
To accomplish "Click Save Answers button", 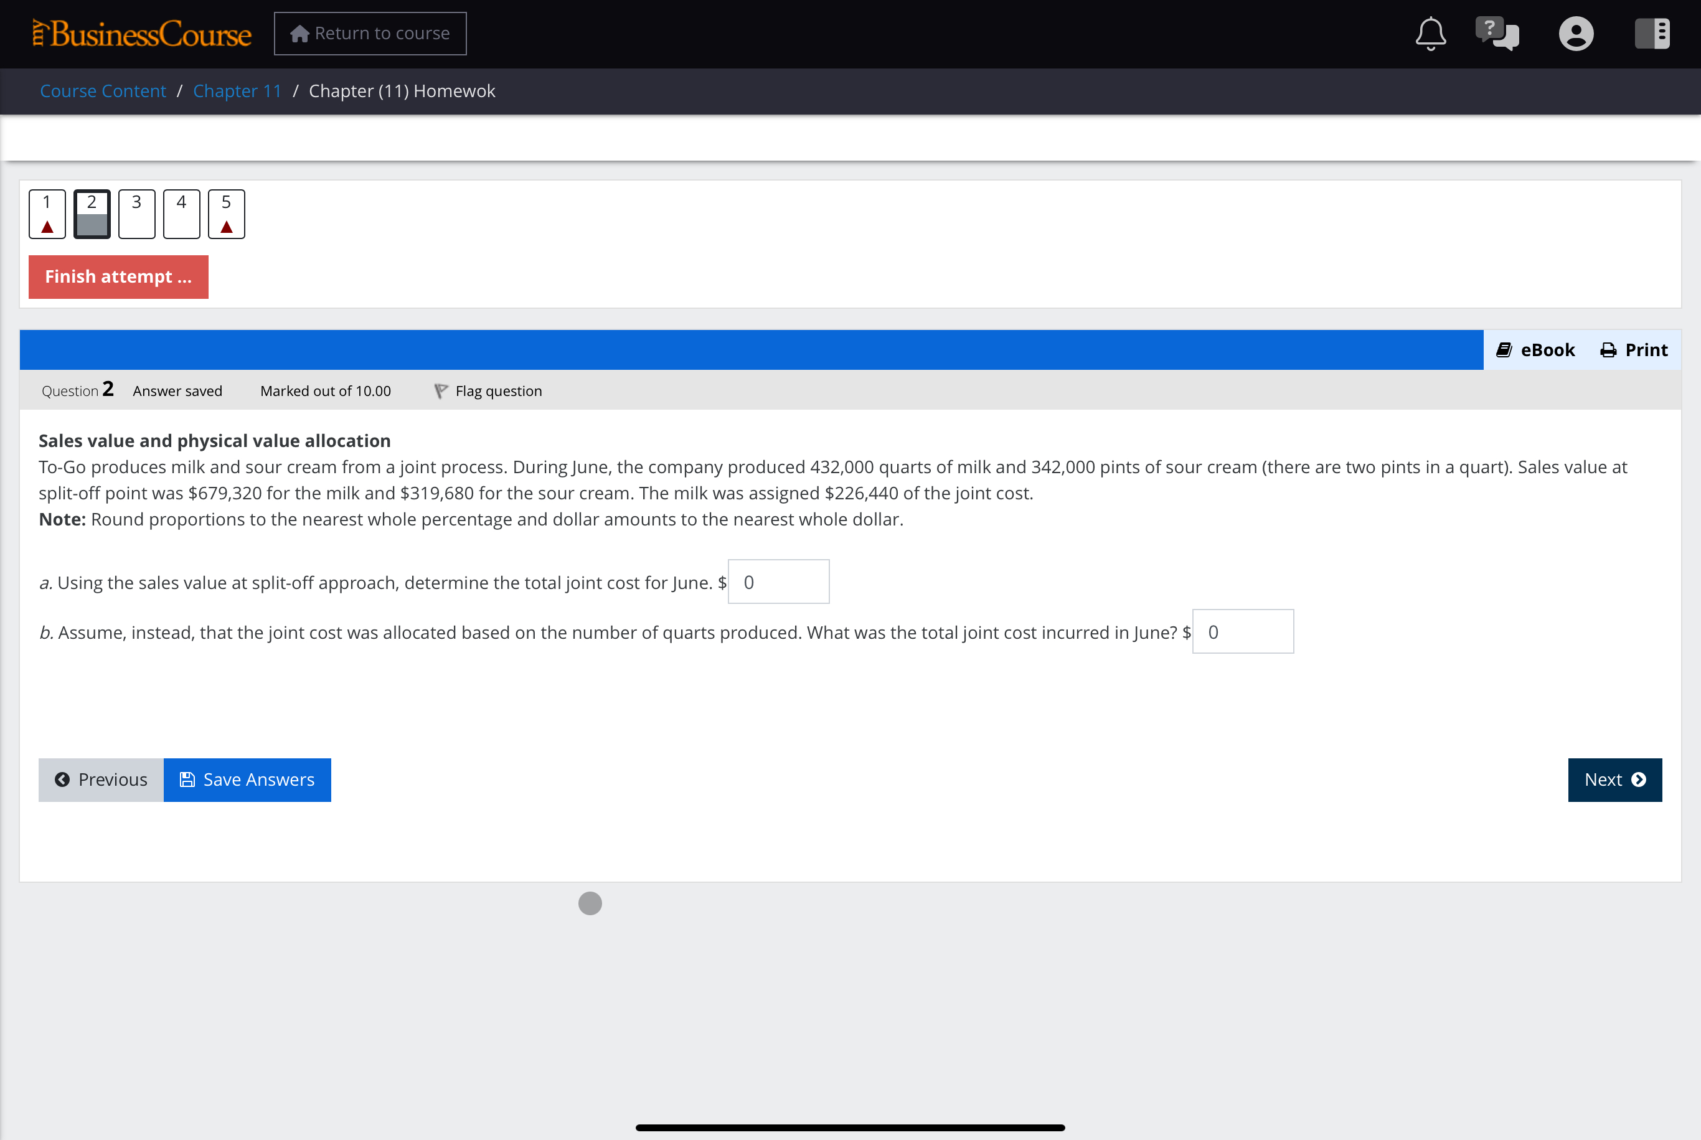I will click(x=247, y=780).
